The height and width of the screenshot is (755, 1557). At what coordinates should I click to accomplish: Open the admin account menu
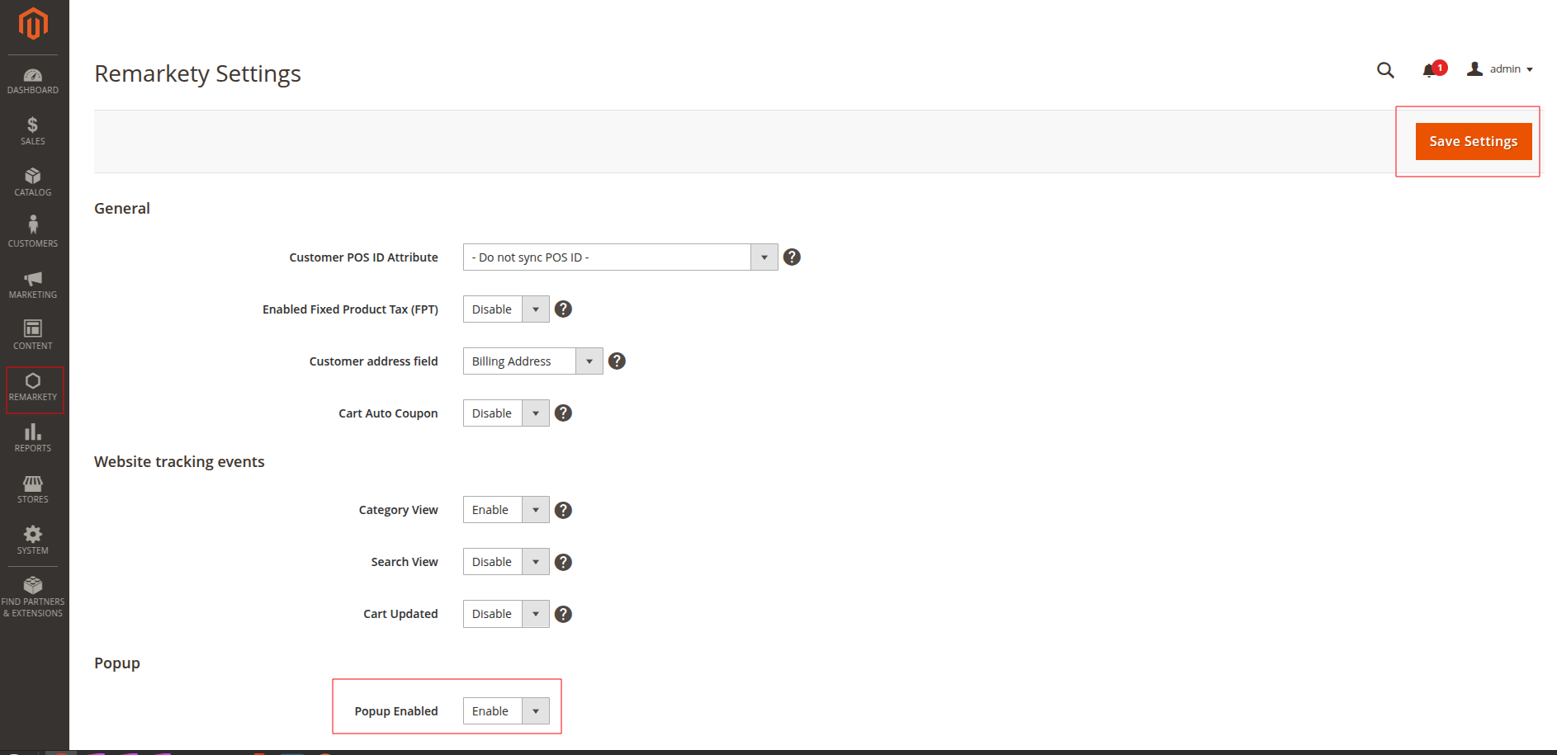1500,69
